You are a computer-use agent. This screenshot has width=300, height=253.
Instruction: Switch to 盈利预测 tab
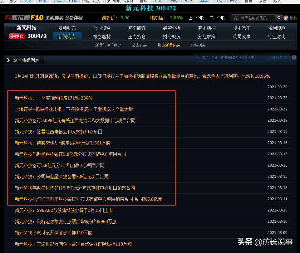pos(277,28)
